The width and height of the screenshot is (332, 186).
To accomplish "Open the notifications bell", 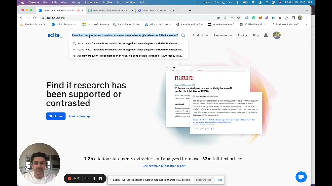I will (x=266, y=35).
